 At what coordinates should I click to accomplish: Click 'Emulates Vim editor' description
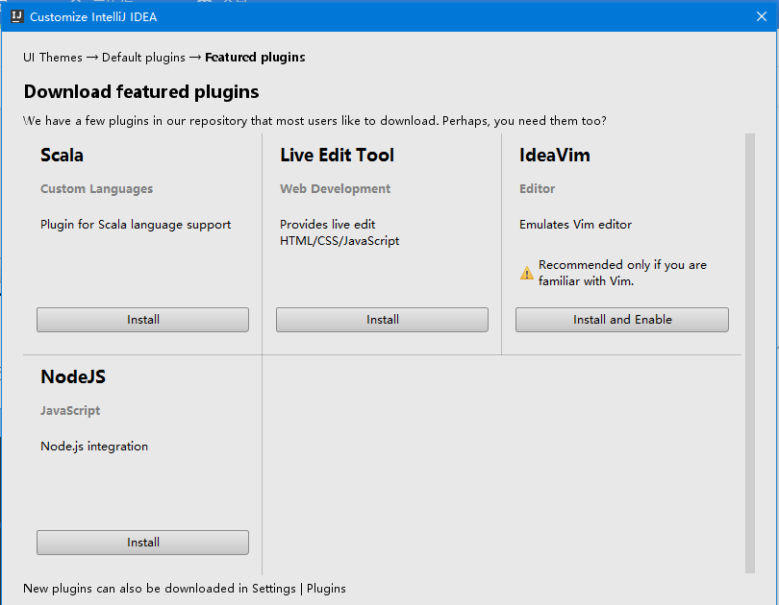pos(575,225)
